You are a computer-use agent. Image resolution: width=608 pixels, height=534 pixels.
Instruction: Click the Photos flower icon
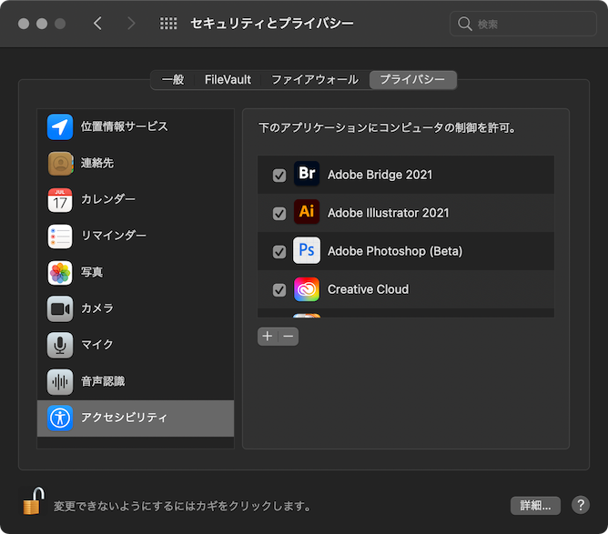pos(60,272)
